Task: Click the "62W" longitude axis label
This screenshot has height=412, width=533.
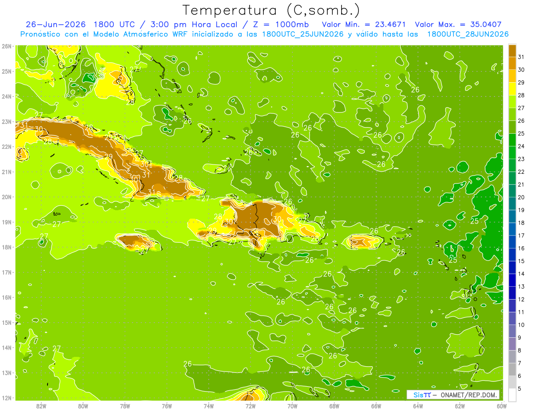Action: pos(460,405)
